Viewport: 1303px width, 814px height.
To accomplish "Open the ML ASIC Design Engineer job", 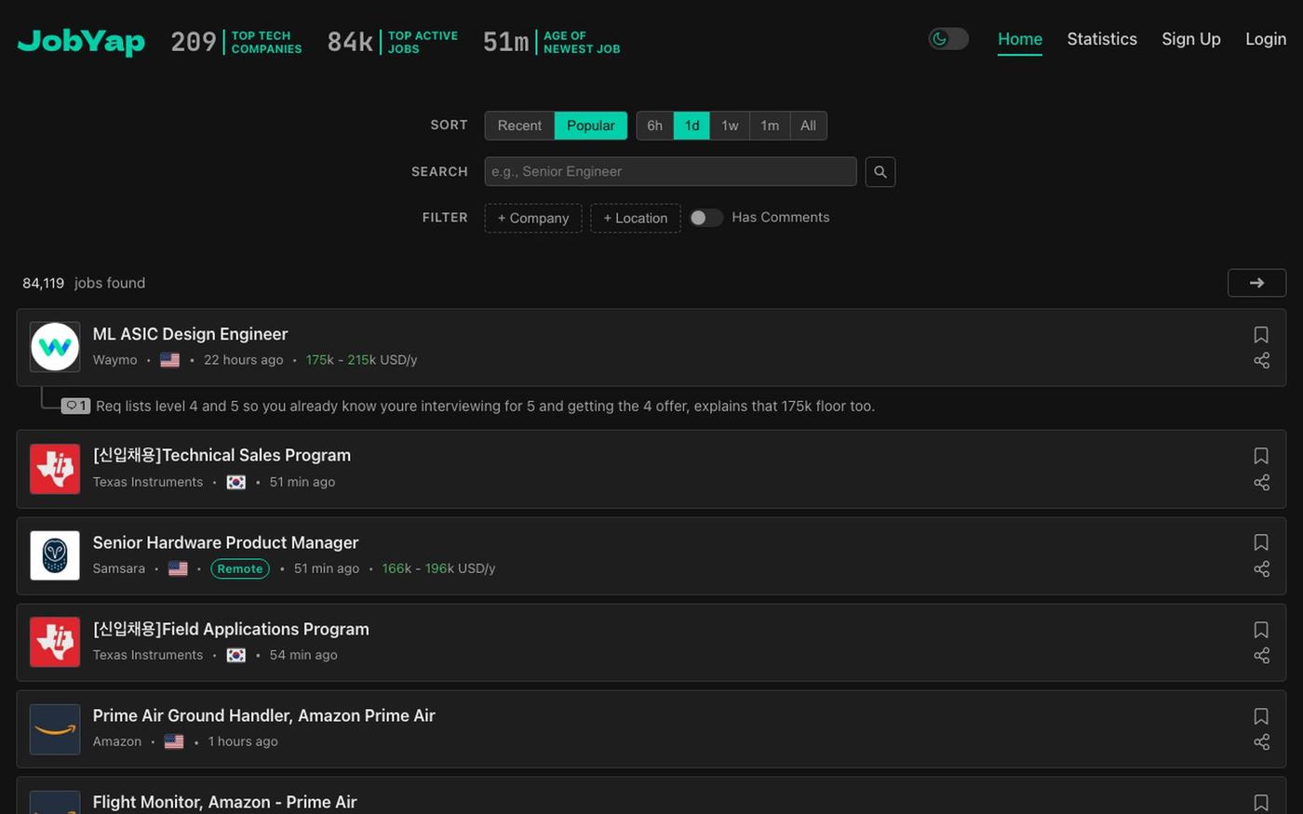I will pyautogui.click(x=190, y=334).
